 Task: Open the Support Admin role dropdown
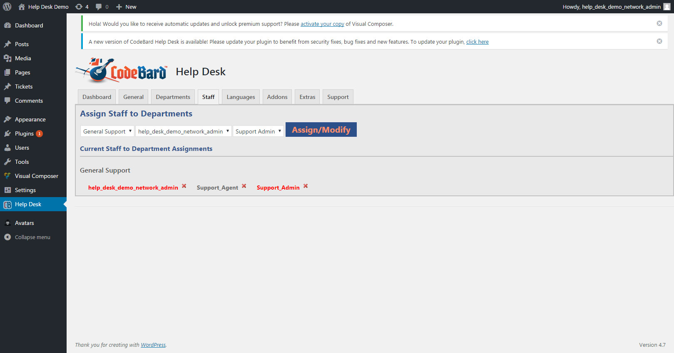coord(258,131)
